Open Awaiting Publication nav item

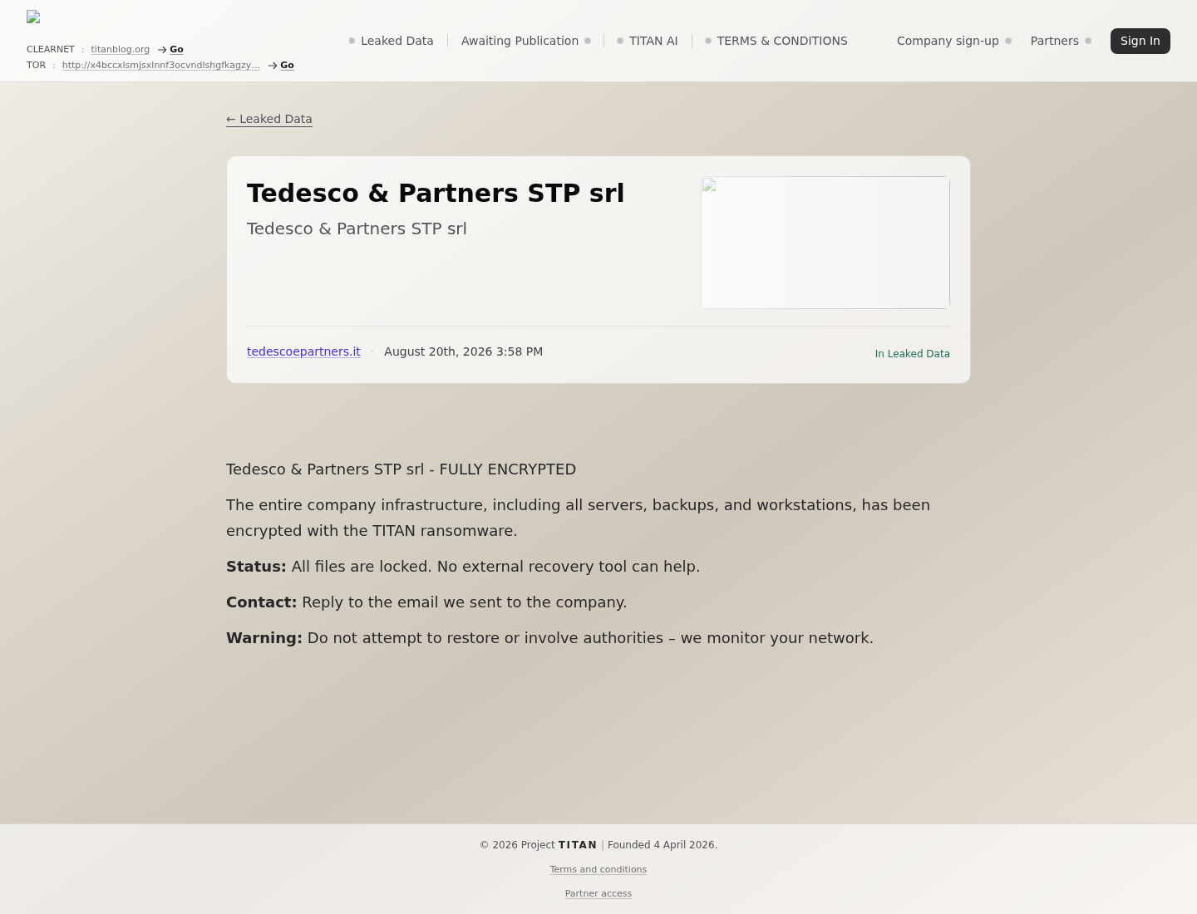tap(520, 41)
